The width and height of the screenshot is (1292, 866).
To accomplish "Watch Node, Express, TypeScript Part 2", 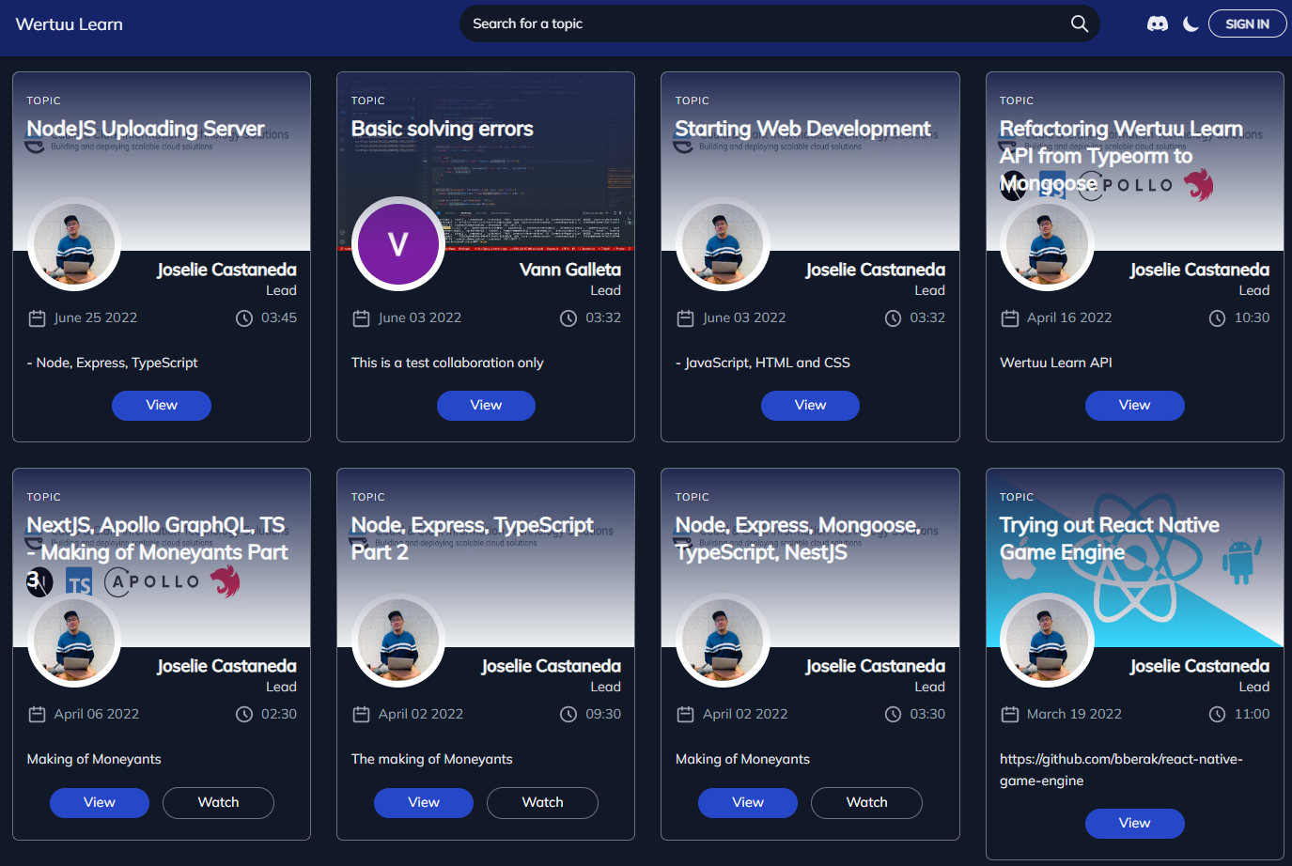I will 542,803.
